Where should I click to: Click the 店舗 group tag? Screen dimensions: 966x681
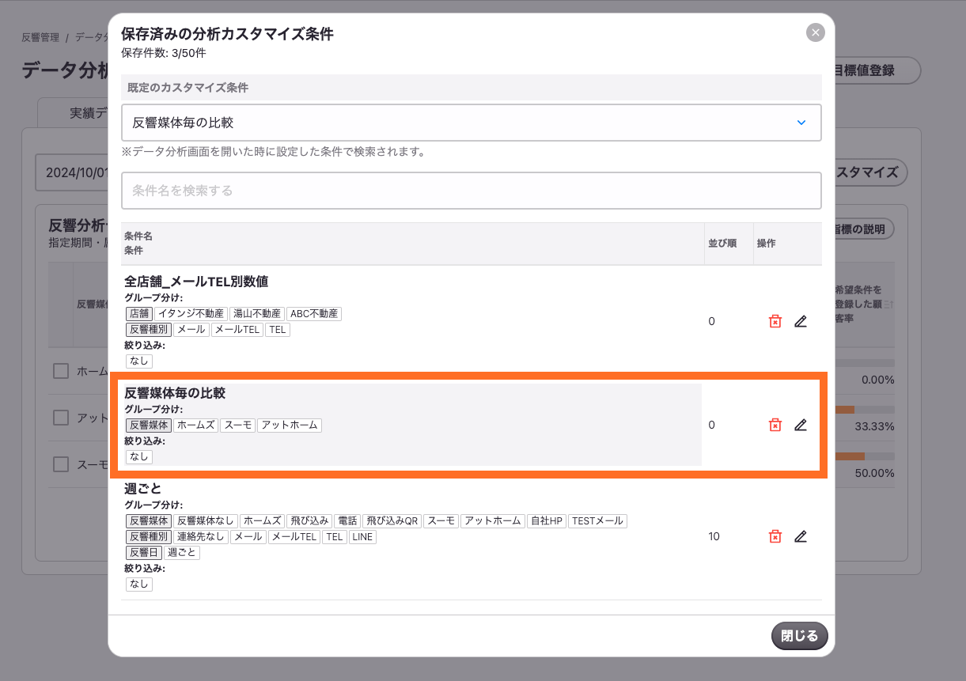click(x=138, y=314)
